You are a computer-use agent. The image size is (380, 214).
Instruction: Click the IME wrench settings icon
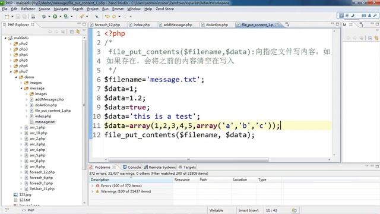click(375, 15)
